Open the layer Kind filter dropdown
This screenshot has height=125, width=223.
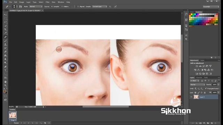pos(195,81)
